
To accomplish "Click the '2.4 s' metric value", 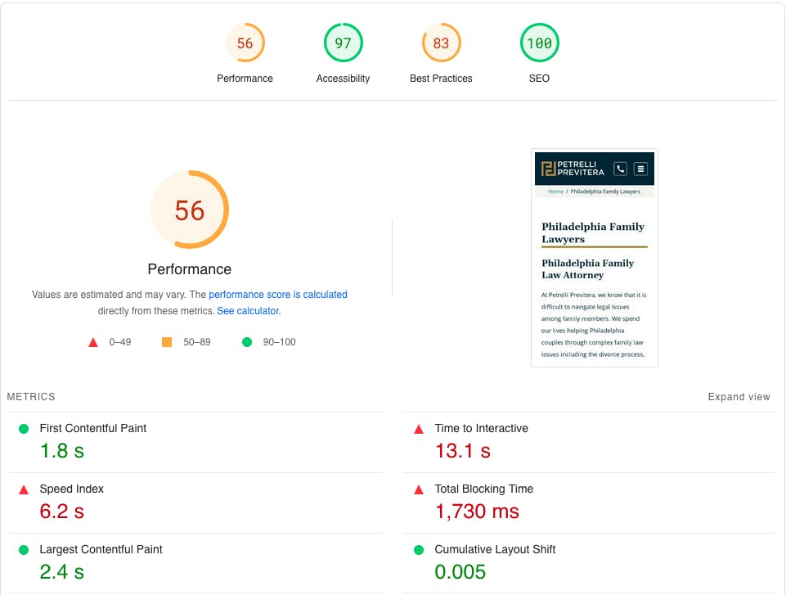I will click(61, 572).
